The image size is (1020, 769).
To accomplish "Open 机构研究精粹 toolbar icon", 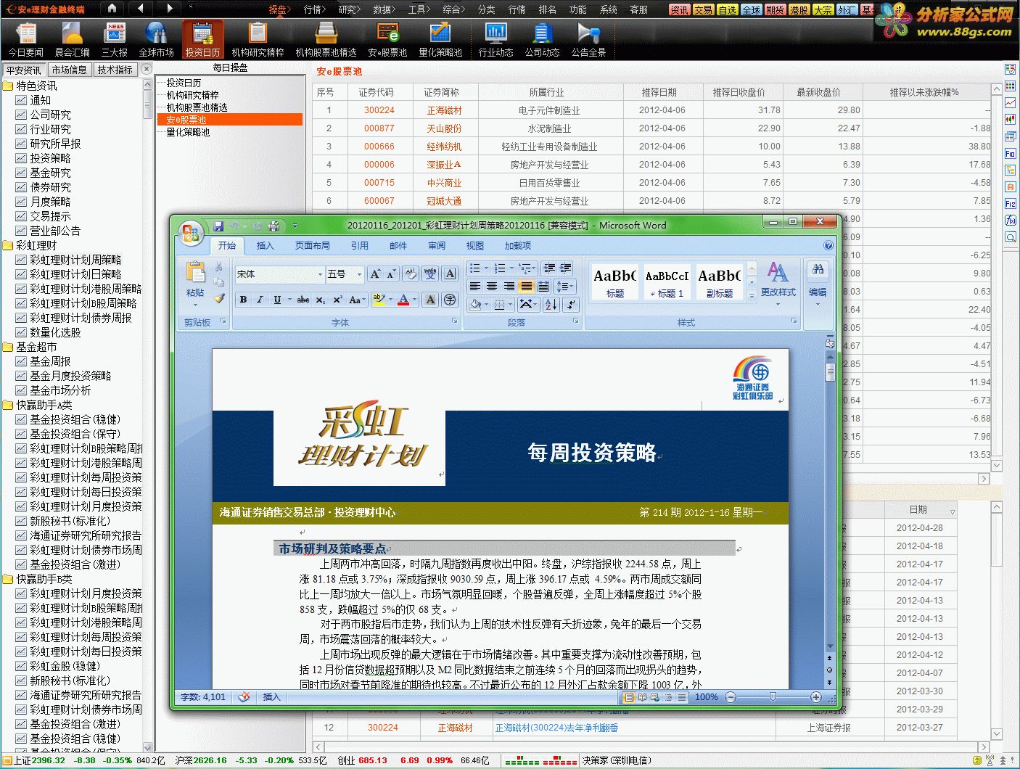I will [258, 39].
